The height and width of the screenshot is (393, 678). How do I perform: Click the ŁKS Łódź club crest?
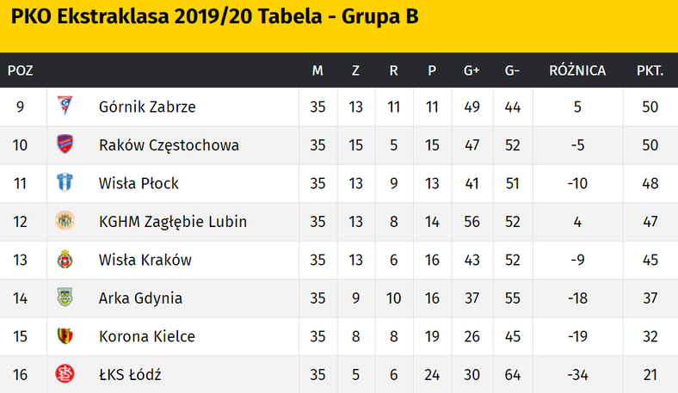pyautogui.click(x=65, y=374)
